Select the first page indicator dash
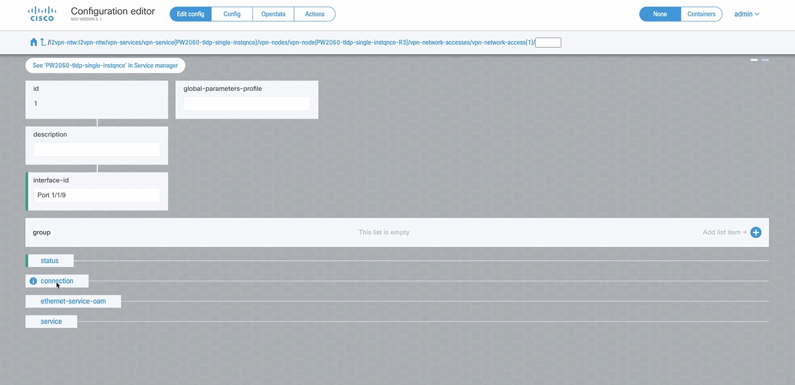795x385 pixels. tap(754, 60)
